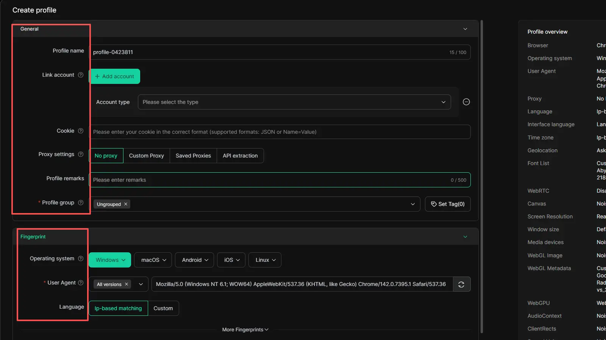Click the Operating system help icon
606x340 pixels.
tap(81, 258)
